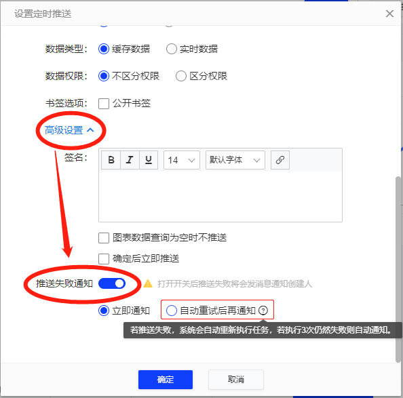This screenshot has width=403, height=398.
Task: Toggle bold formatting in signature editor
Action: (x=111, y=160)
